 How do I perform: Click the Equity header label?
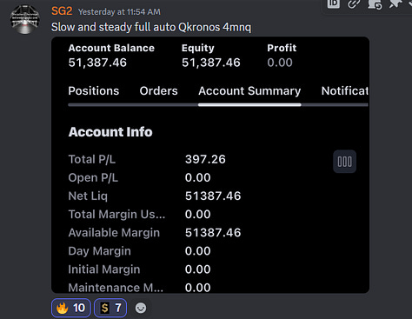[198, 48]
